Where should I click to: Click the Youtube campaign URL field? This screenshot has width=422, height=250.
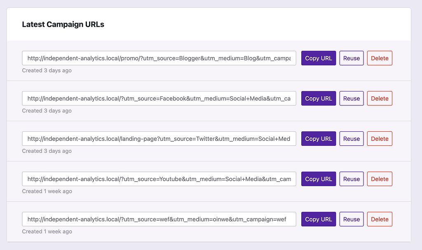pos(159,179)
